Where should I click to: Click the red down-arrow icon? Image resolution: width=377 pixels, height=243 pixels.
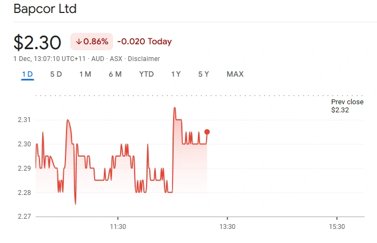click(x=78, y=42)
